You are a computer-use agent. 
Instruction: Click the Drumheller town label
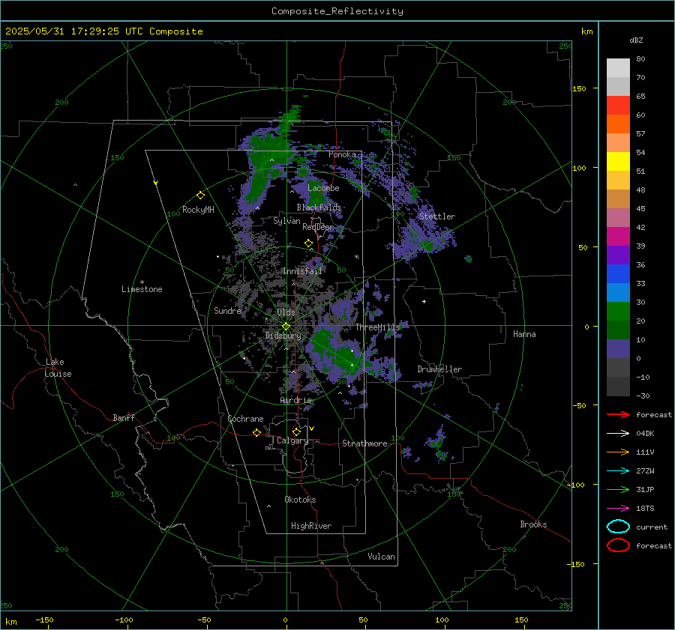[439, 369]
